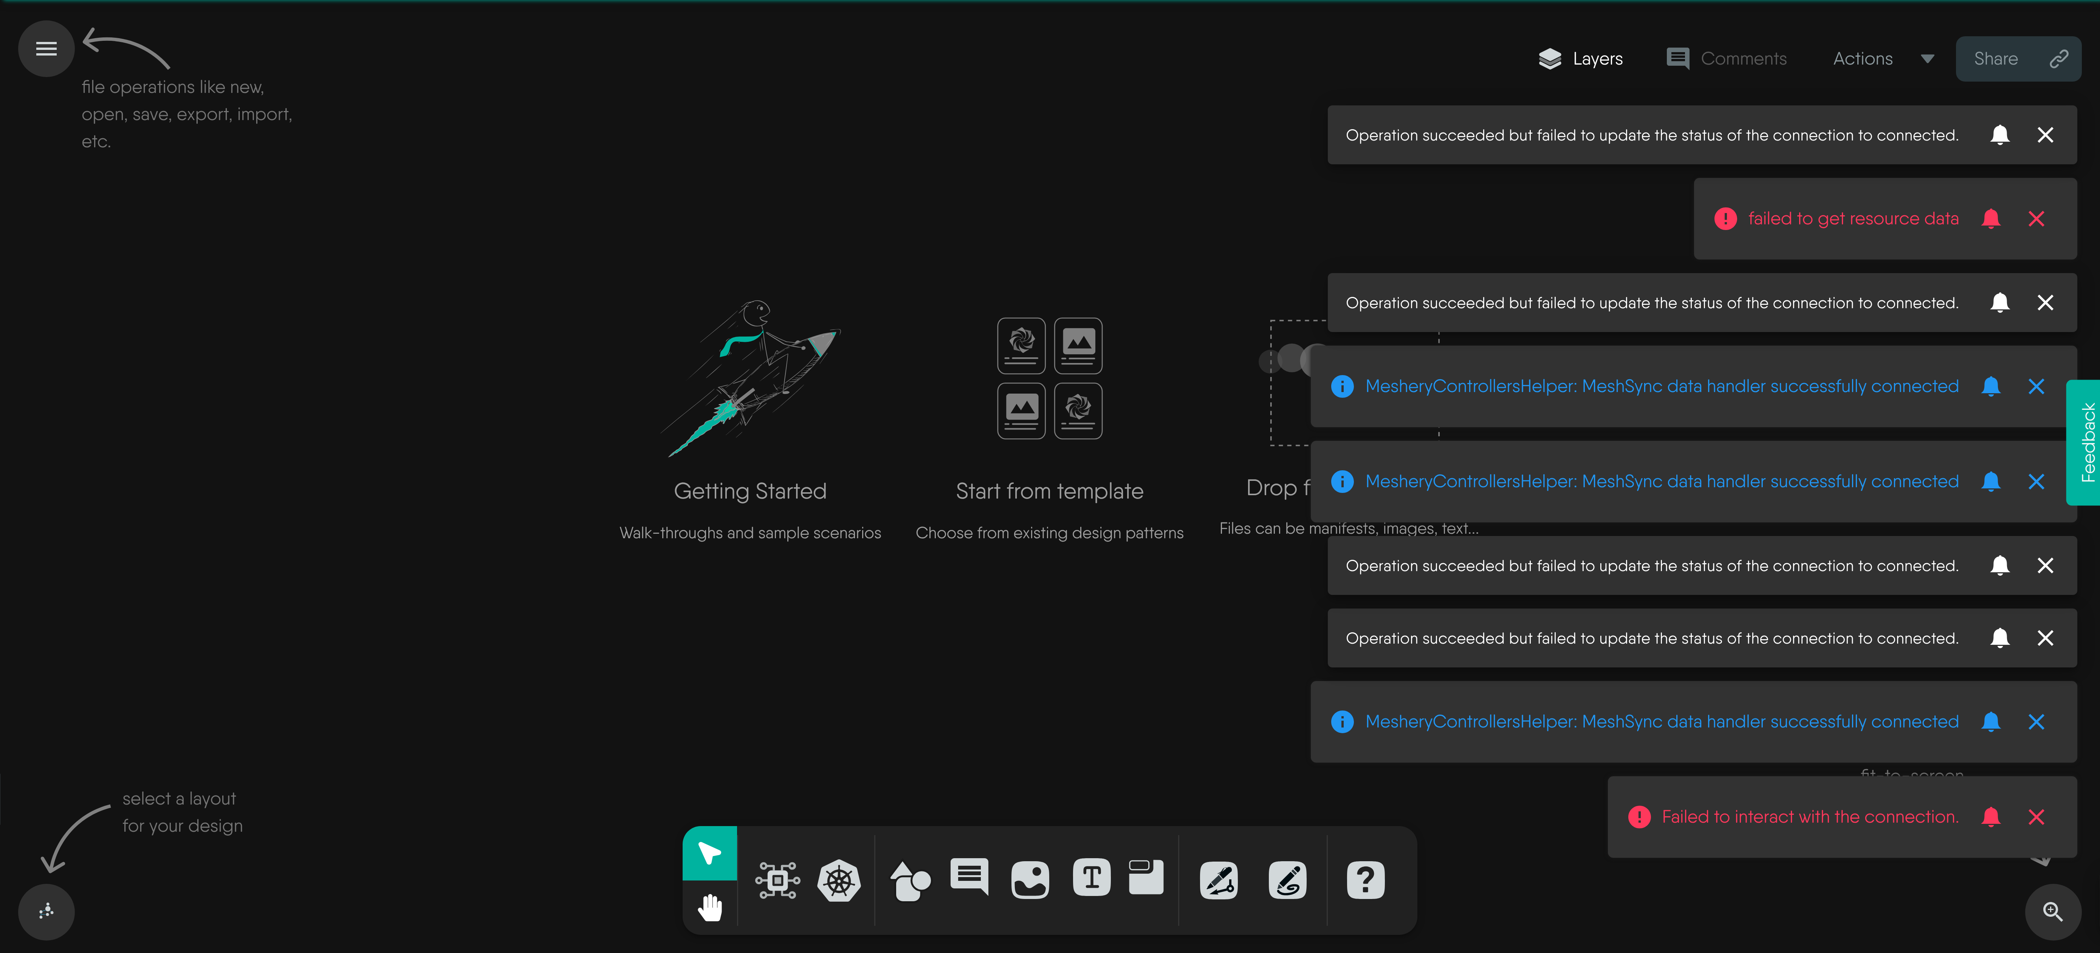This screenshot has width=2100, height=953.
Task: Choose the image insert tool
Action: (x=1030, y=880)
